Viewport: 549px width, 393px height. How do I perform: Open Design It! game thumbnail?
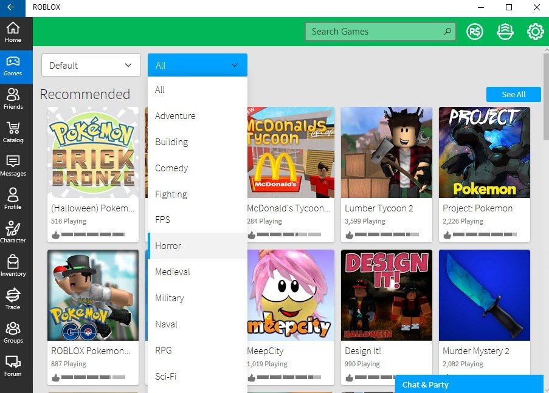tap(387, 295)
